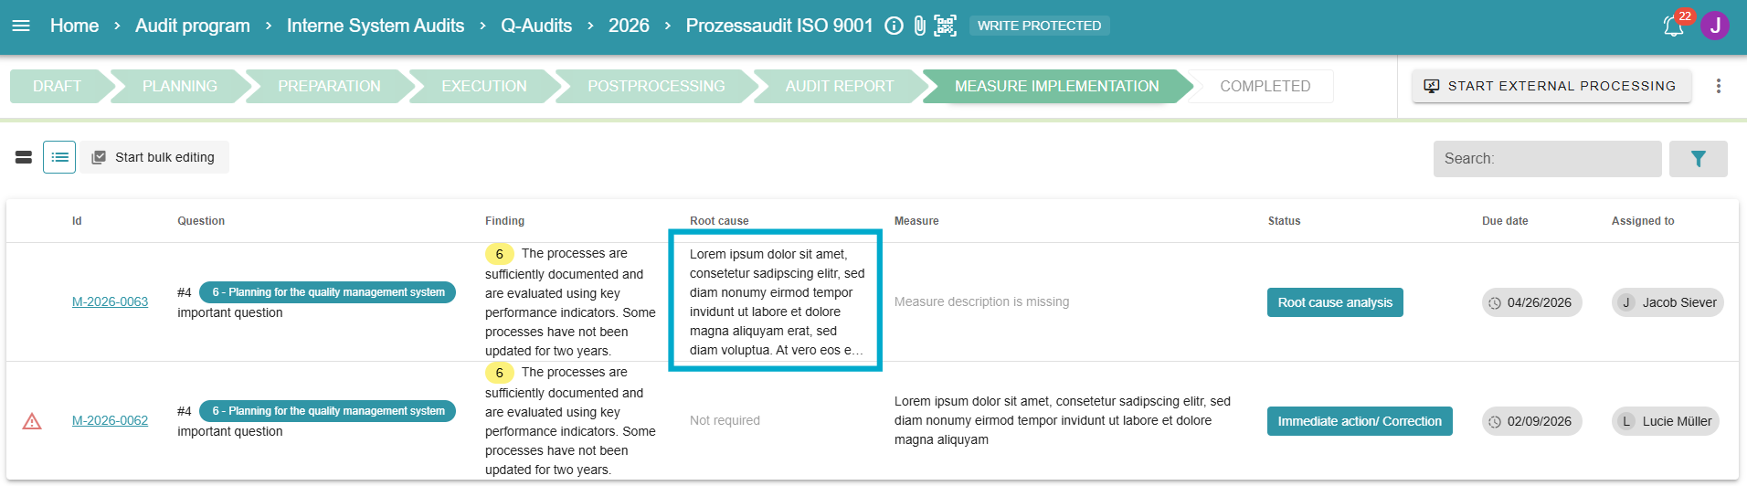Open the hamburger navigation menu
1747x486 pixels.
click(21, 26)
